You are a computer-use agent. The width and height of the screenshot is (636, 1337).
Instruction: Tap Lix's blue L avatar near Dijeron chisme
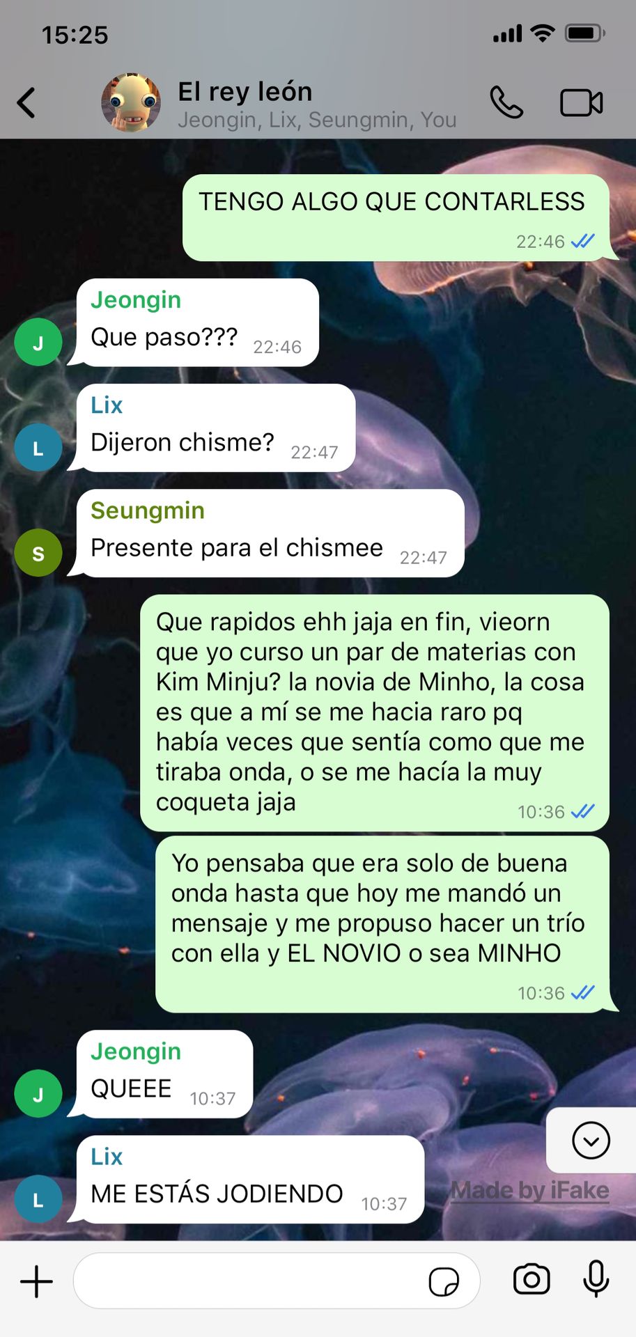tap(38, 448)
